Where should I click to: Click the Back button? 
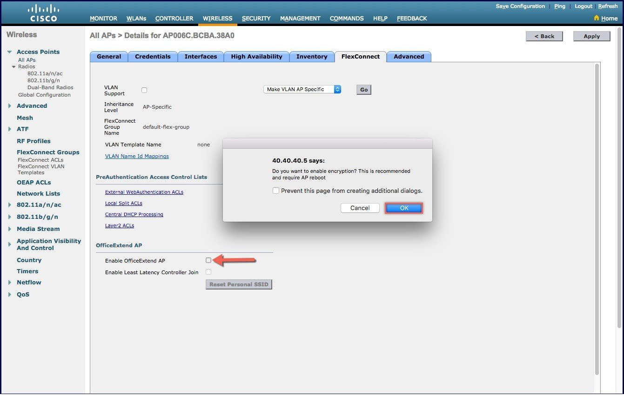click(x=544, y=36)
